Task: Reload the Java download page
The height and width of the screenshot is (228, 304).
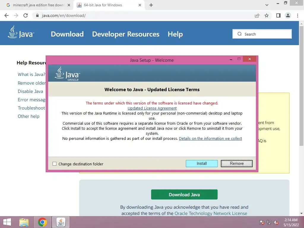Action: 26,15
